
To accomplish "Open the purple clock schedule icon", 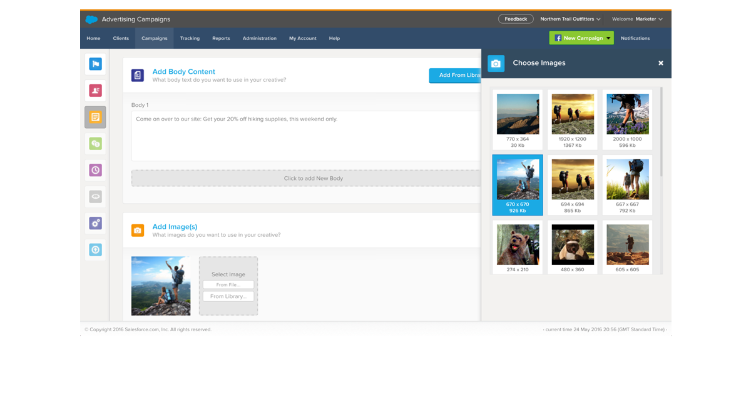I will coord(95,170).
